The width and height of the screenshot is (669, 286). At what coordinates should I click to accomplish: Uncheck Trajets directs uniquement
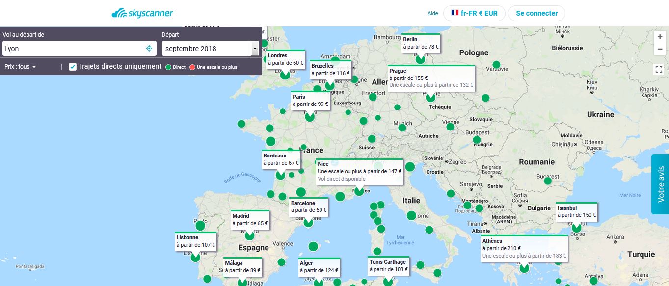click(x=73, y=67)
